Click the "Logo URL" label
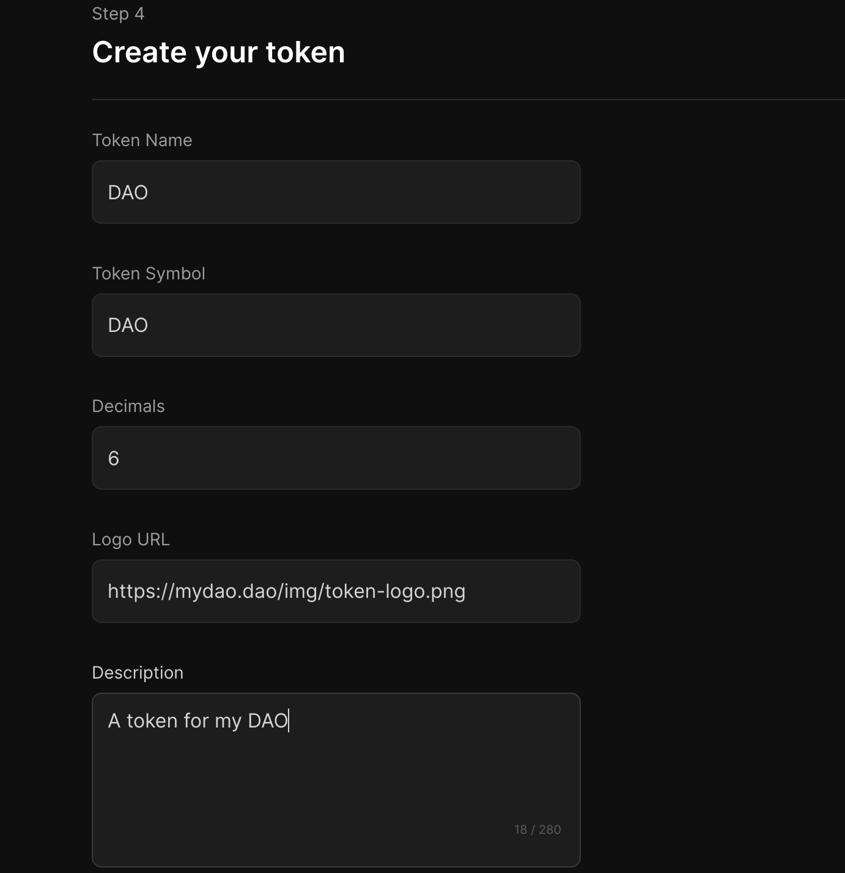The image size is (845, 873). coord(131,539)
